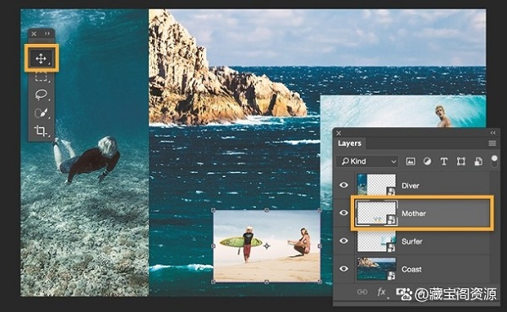
Task: Filter layers by shape icon
Action: (461, 161)
